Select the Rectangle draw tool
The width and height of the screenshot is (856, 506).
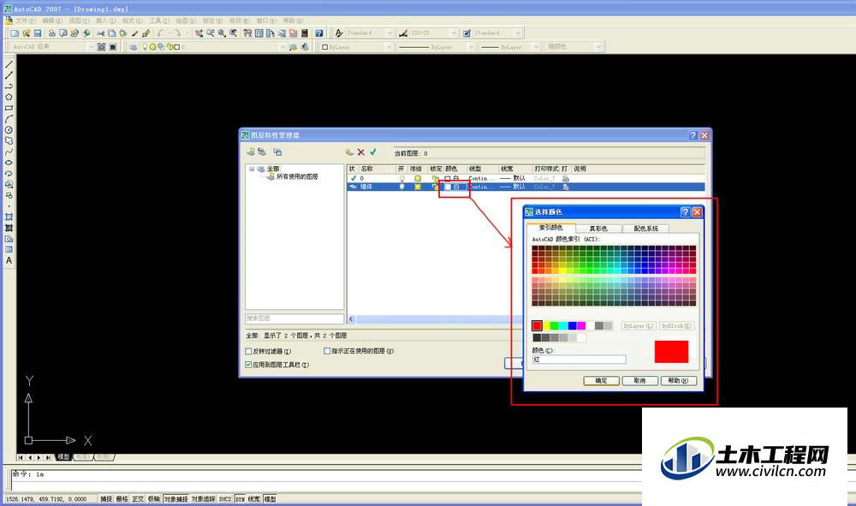(9, 108)
